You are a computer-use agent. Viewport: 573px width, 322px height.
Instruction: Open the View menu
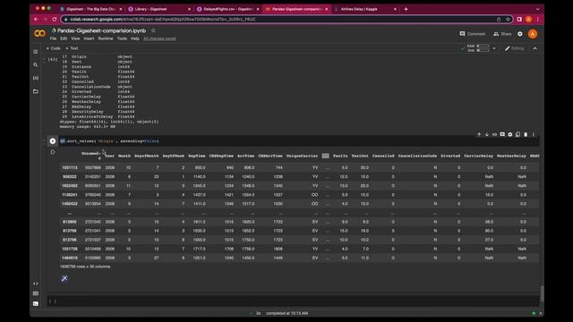pyautogui.click(x=75, y=38)
